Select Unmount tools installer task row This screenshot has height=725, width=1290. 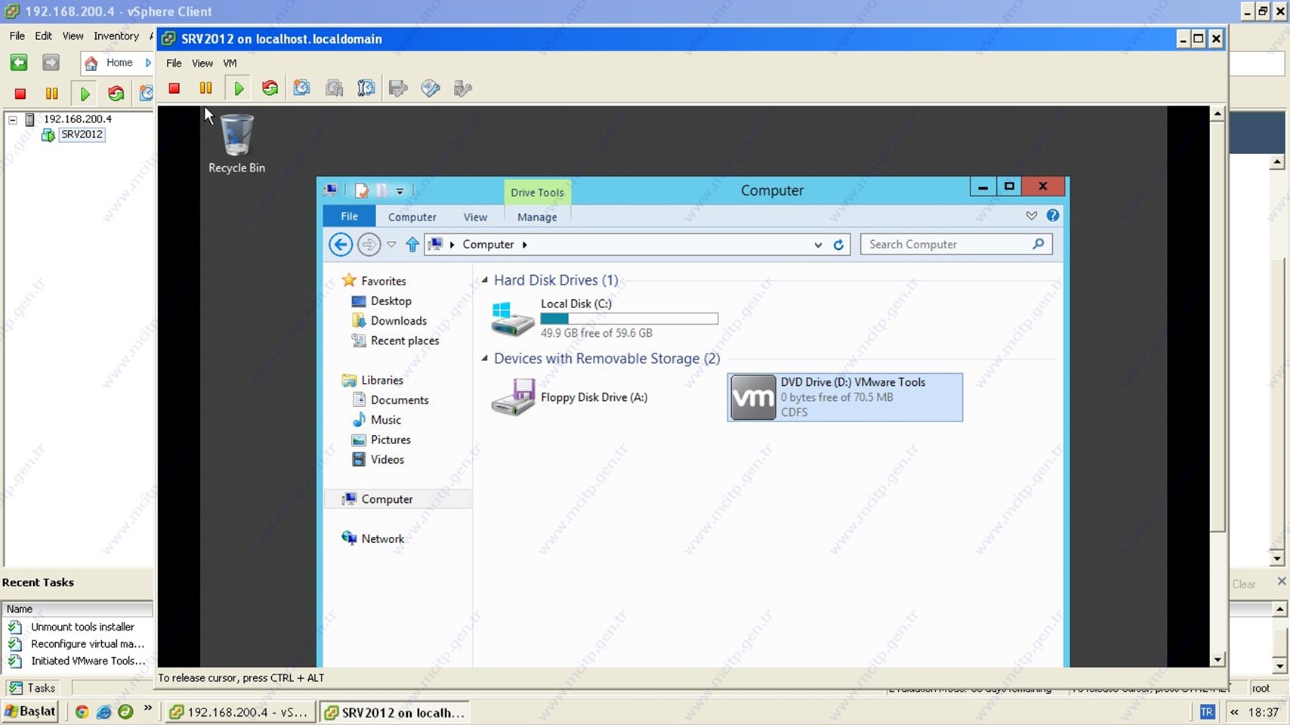click(x=77, y=627)
